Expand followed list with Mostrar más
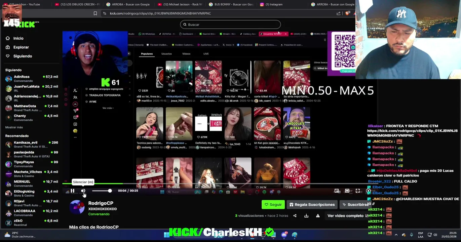This screenshot has width=461, height=242. coord(14,127)
